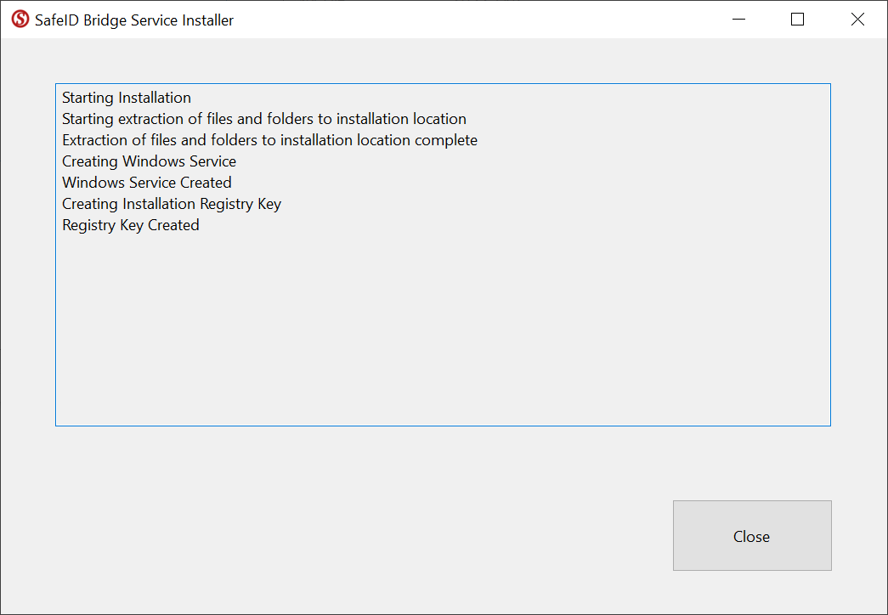Click the 'Creating Windows Service' log line

click(149, 161)
